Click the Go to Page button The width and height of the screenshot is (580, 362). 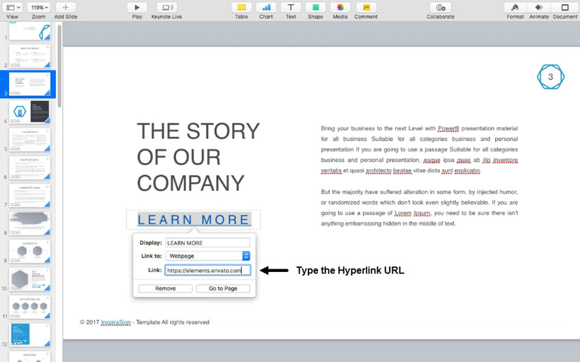[223, 288]
